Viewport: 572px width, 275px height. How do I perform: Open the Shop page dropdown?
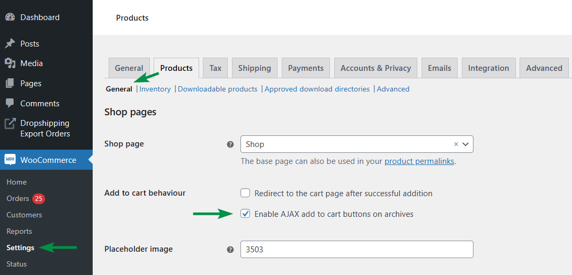coord(357,144)
